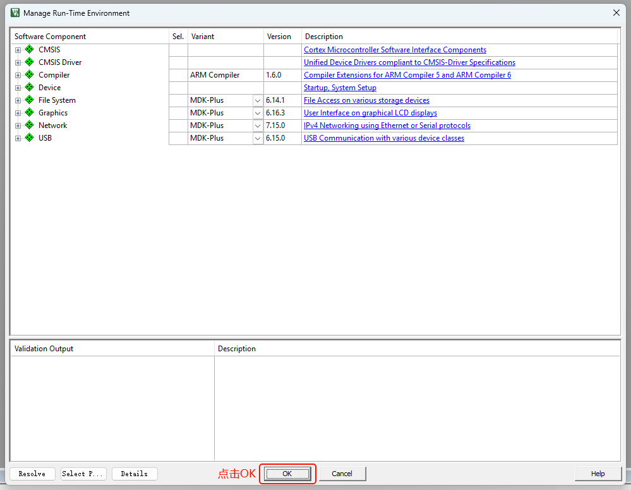Open the File System variant dropdown

[258, 100]
